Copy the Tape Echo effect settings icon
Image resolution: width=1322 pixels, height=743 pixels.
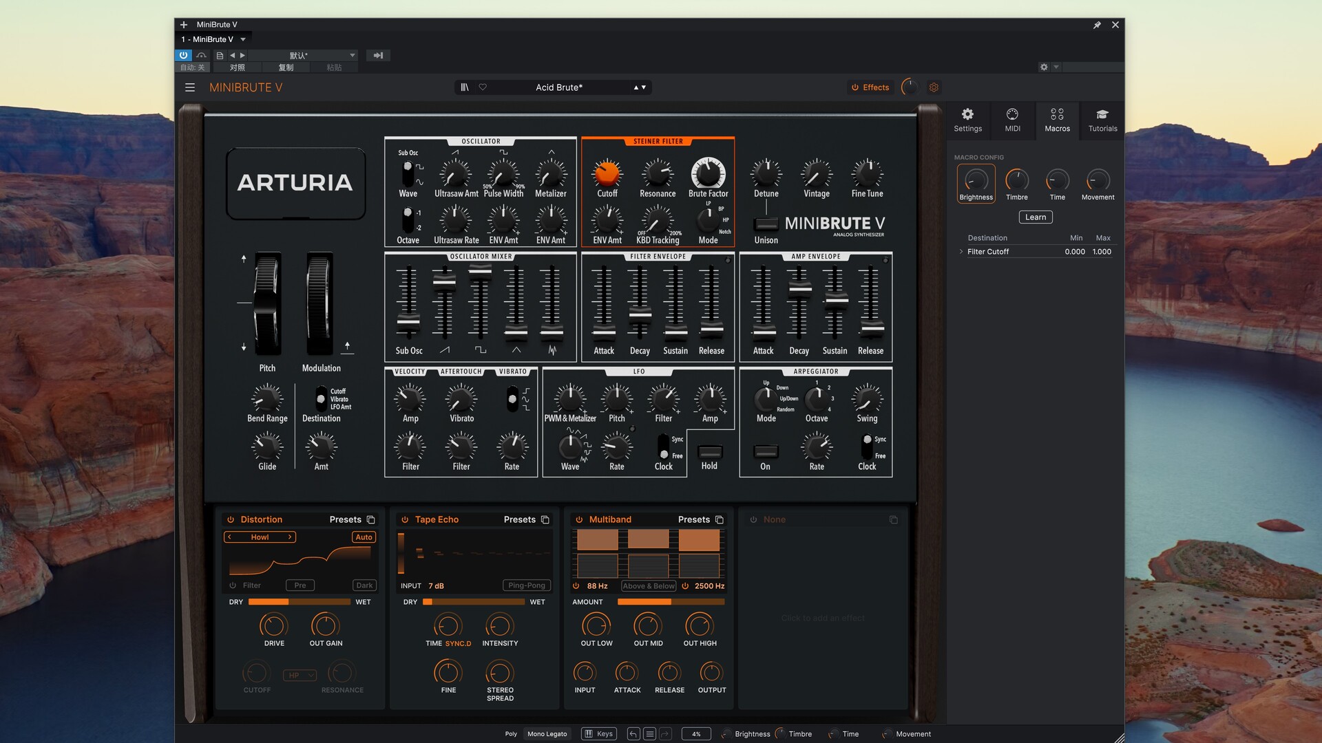[x=545, y=519]
